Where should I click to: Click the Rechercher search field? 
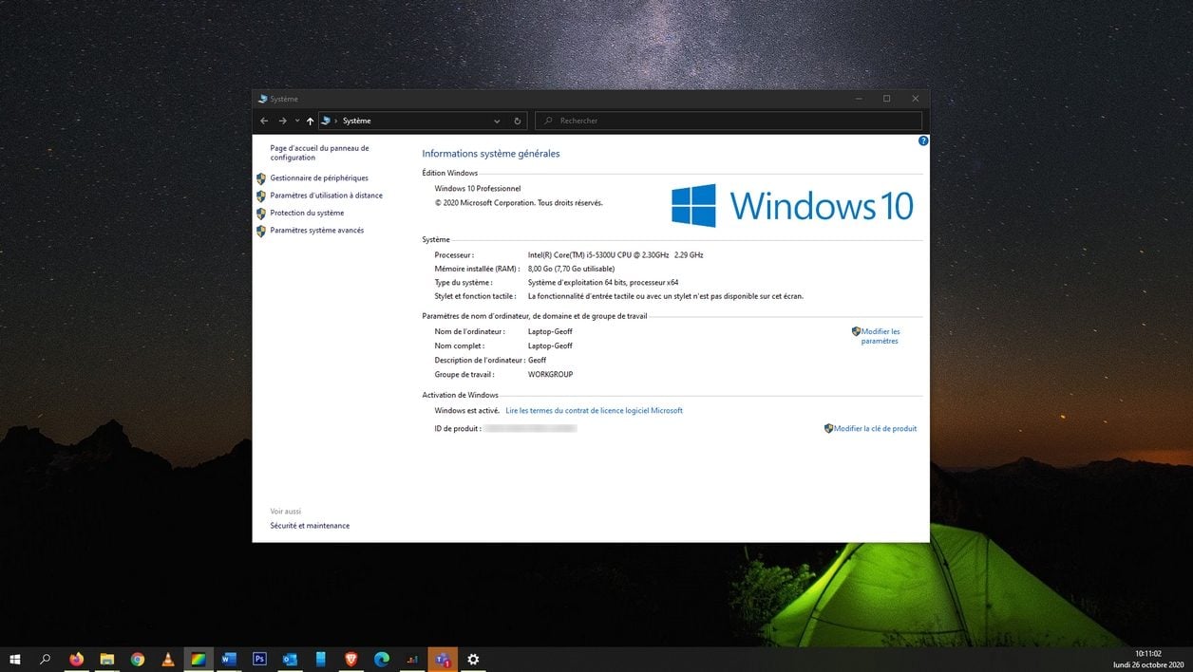click(x=729, y=121)
